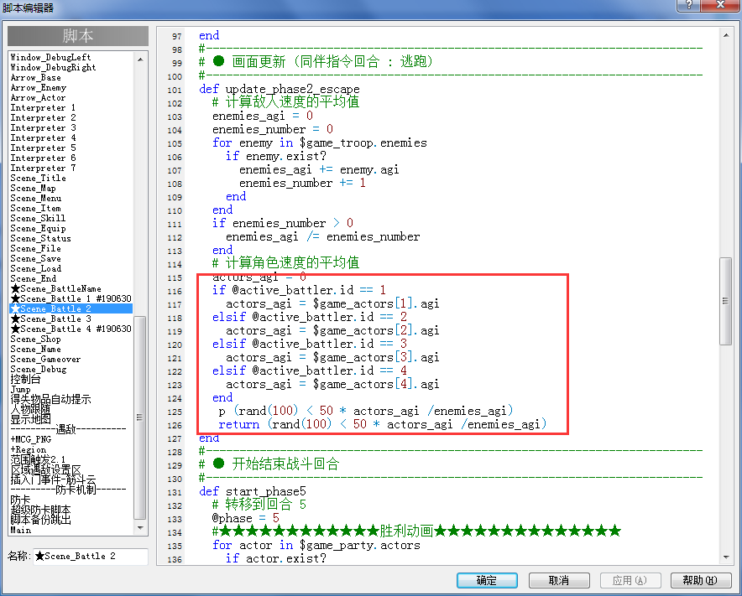The width and height of the screenshot is (742, 596).
Task: Select ★Scene_BattleName script
Action: [56, 288]
